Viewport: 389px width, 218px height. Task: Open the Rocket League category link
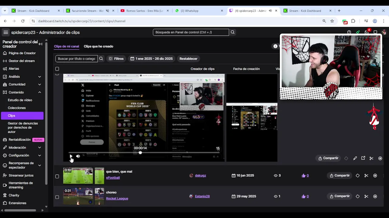click(117, 199)
